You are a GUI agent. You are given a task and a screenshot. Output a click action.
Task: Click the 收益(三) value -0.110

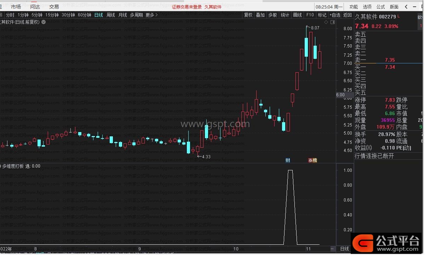(388, 148)
